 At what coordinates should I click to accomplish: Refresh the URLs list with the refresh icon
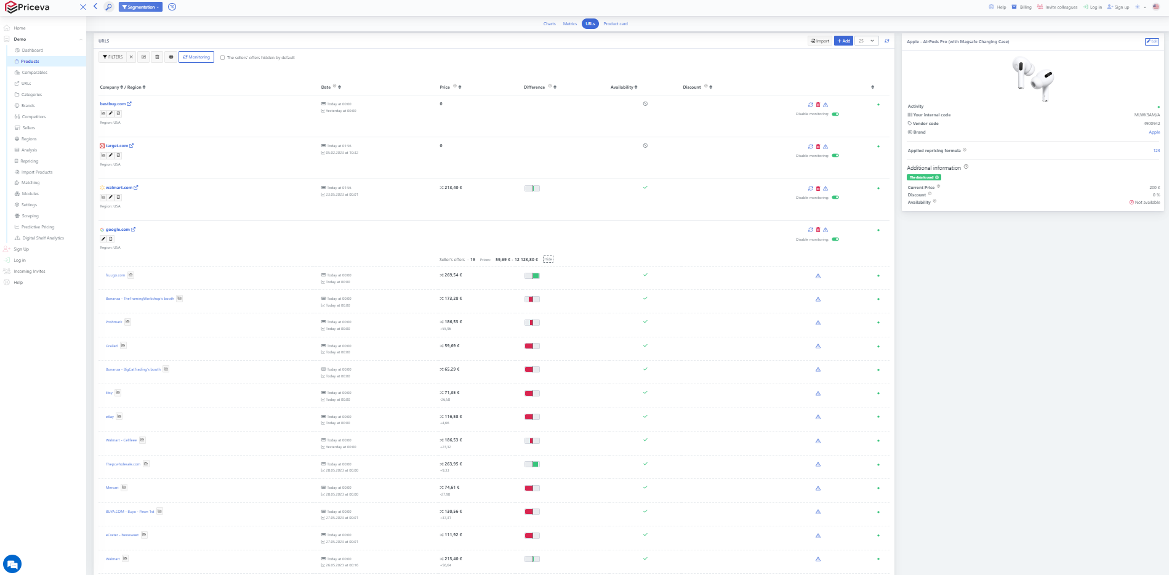pyautogui.click(x=886, y=41)
